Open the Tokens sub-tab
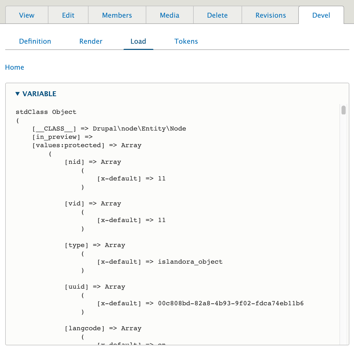 point(186,41)
